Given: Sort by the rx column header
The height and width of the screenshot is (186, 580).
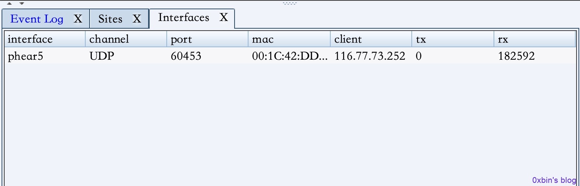Looking at the screenshot, I should [535, 39].
